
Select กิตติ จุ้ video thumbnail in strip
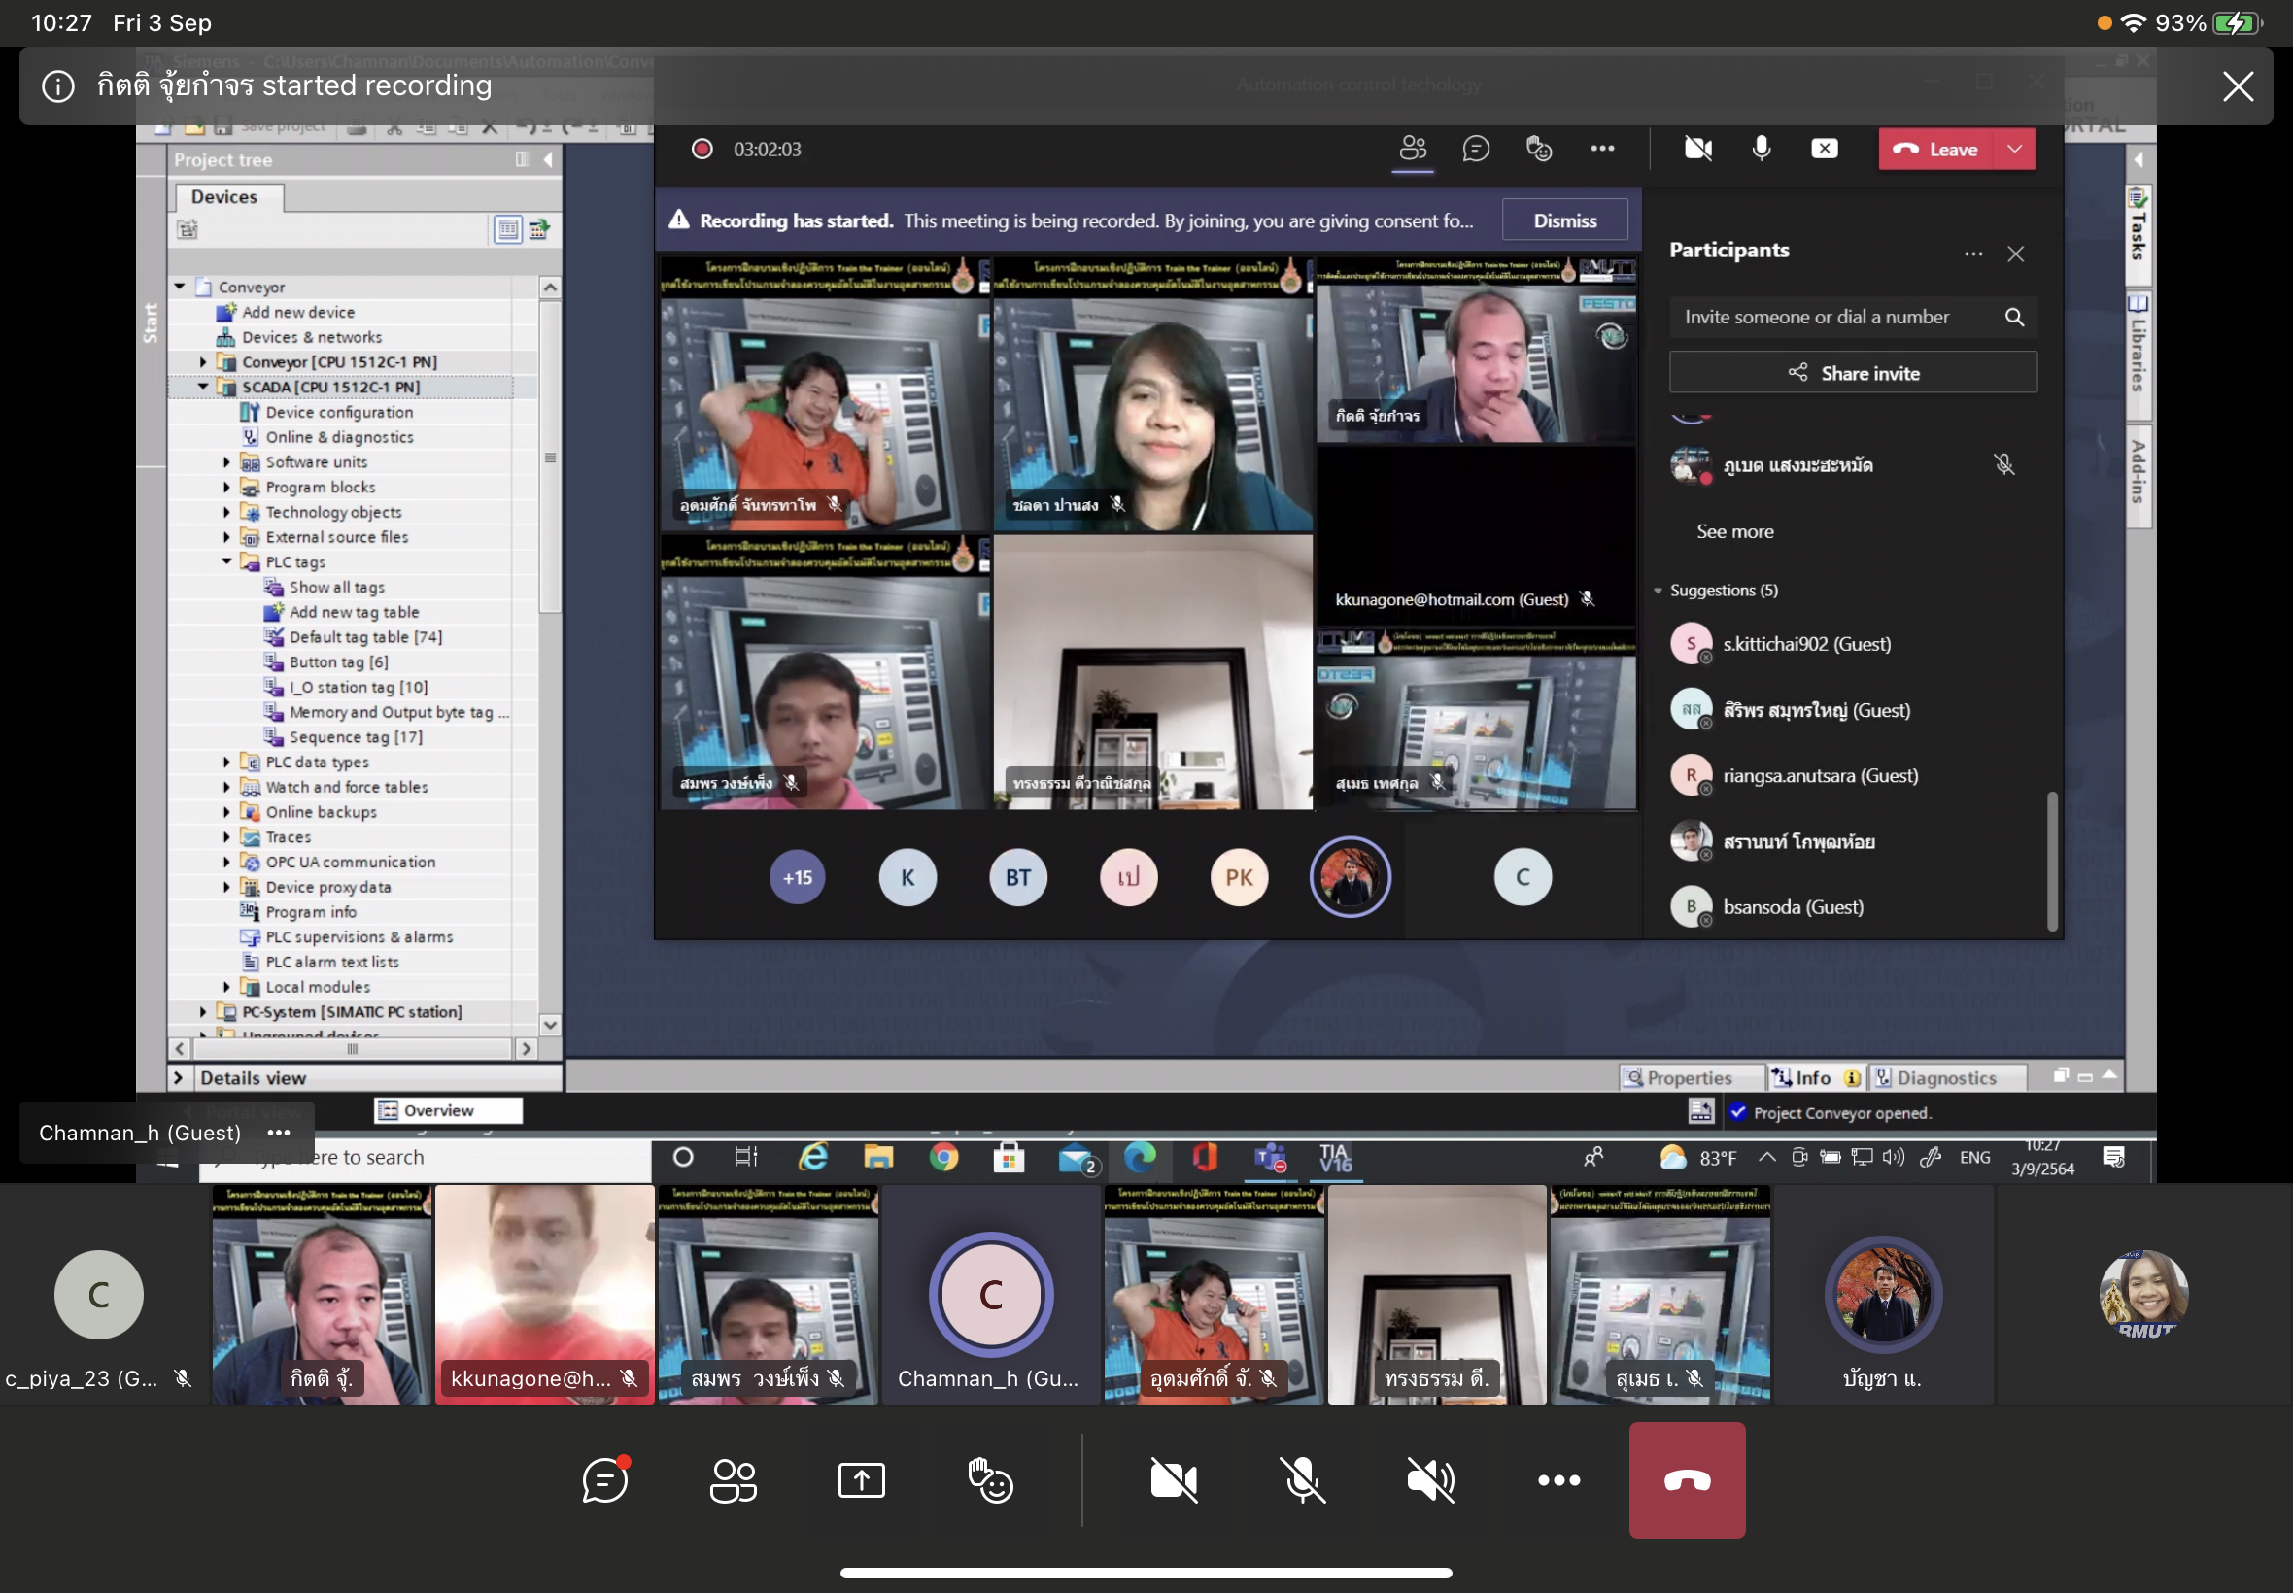coord(322,1295)
